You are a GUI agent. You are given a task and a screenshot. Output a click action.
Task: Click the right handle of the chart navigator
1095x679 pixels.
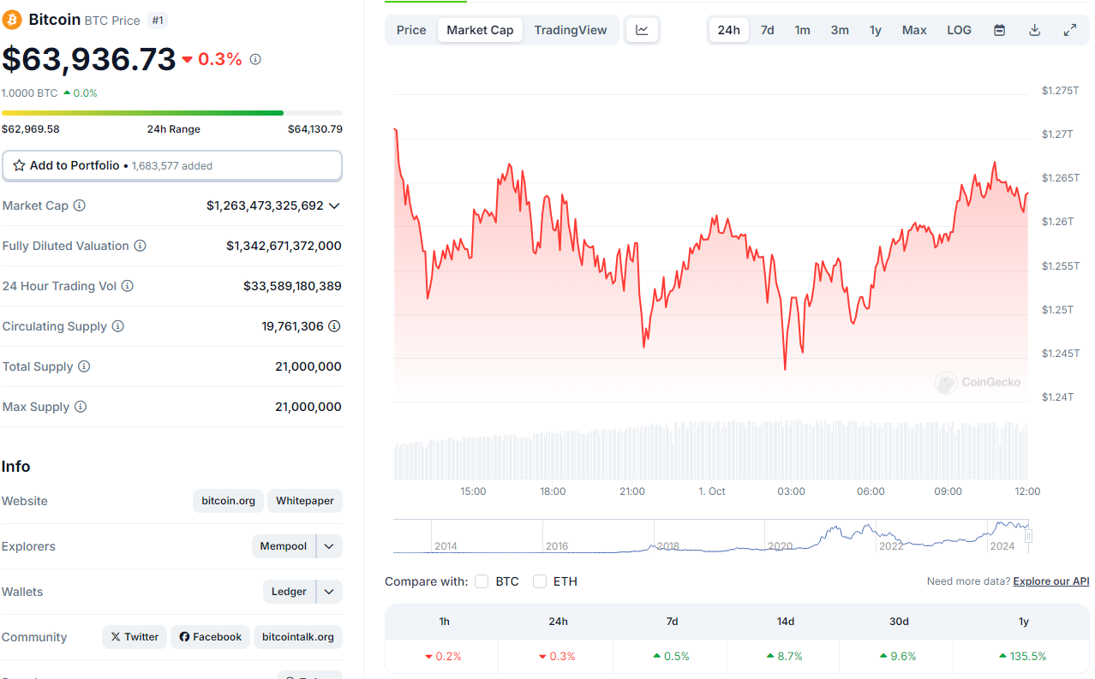pos(1029,536)
